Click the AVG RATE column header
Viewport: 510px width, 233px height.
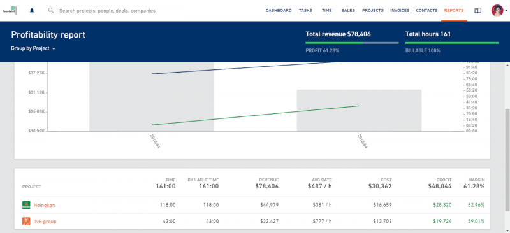point(321,180)
